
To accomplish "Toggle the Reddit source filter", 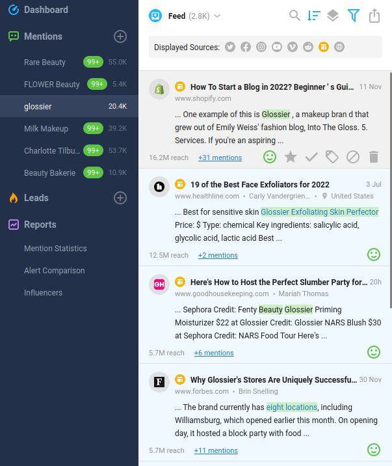I will pos(308,47).
